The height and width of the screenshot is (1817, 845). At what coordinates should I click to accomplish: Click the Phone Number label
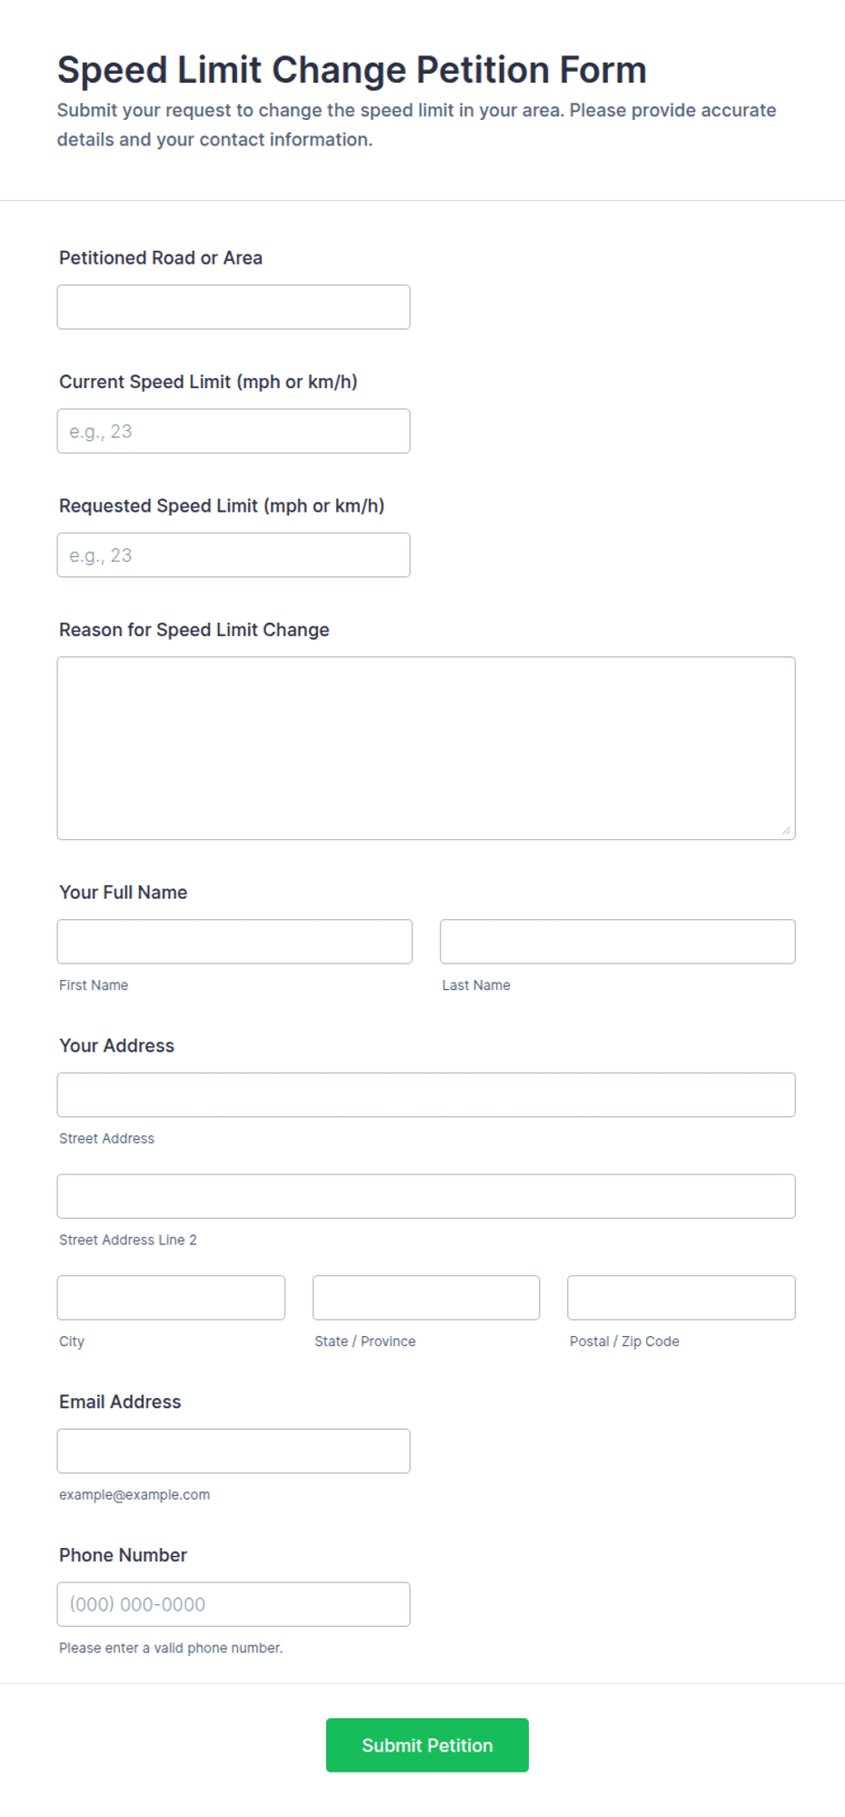(123, 1555)
